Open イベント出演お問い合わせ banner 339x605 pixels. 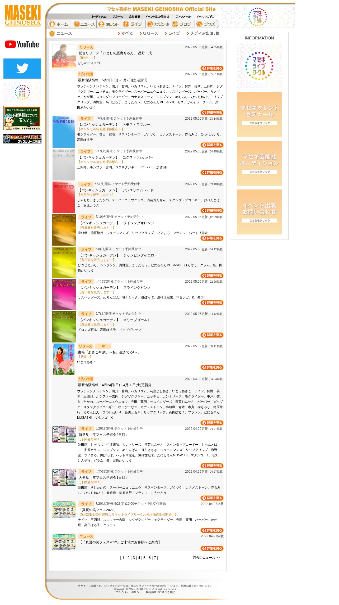tap(259, 212)
